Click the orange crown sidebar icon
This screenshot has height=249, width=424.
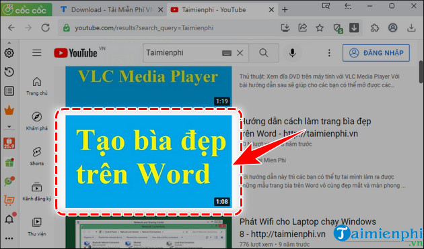pyautogui.click(x=9, y=110)
